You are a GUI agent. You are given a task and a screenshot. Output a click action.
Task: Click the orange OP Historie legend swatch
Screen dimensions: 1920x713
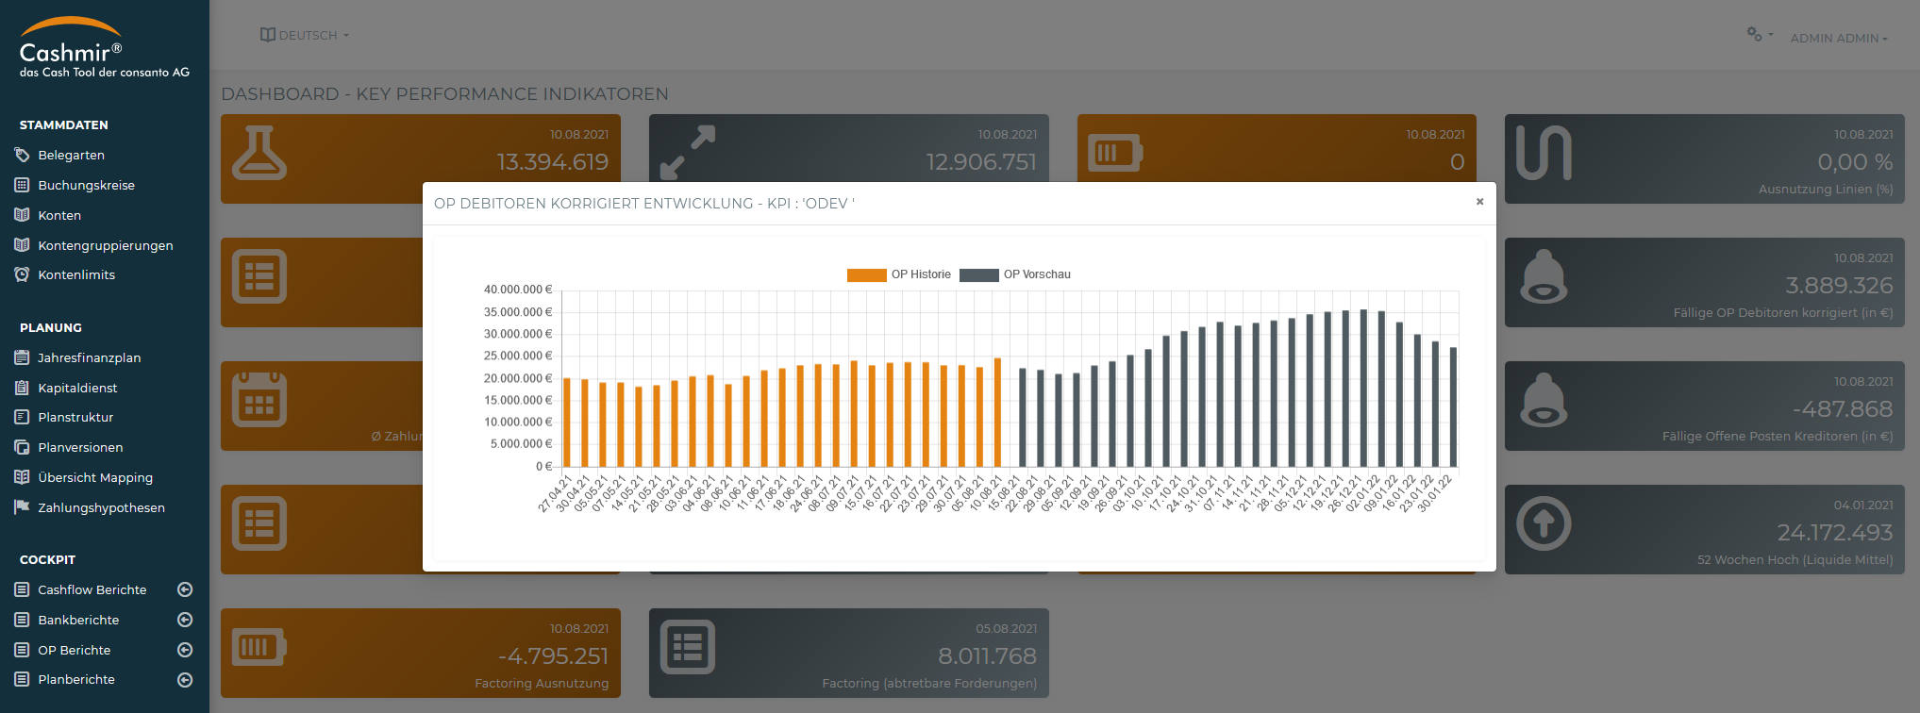[x=866, y=274]
